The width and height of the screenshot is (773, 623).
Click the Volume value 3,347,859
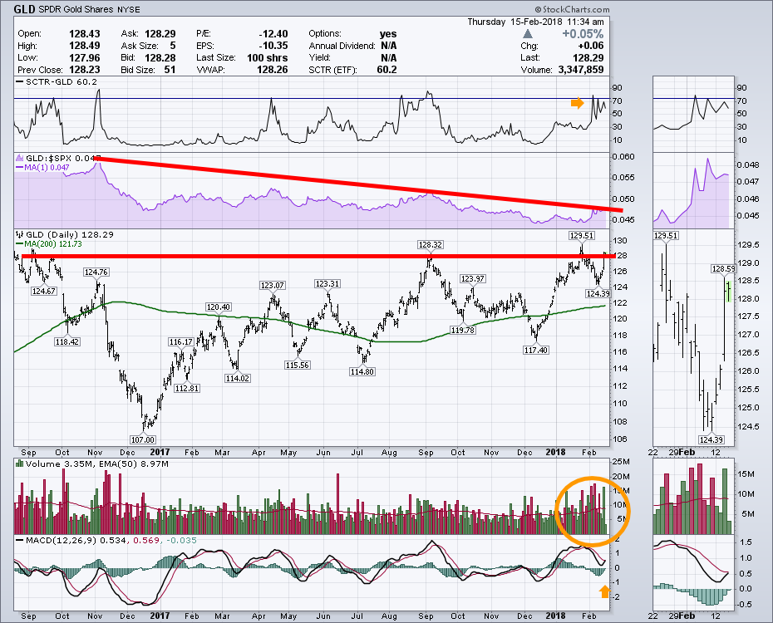(581, 70)
